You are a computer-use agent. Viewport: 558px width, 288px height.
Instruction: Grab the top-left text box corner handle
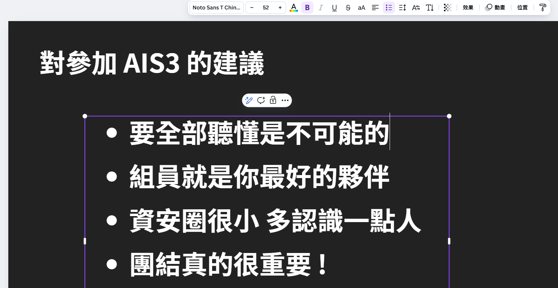85,116
